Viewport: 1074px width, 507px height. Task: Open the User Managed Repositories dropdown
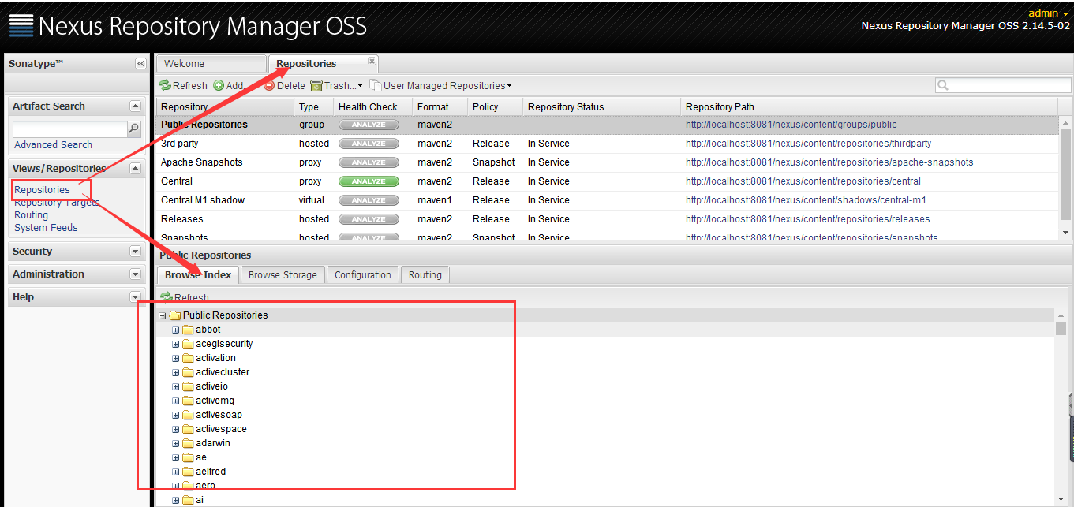tap(440, 86)
